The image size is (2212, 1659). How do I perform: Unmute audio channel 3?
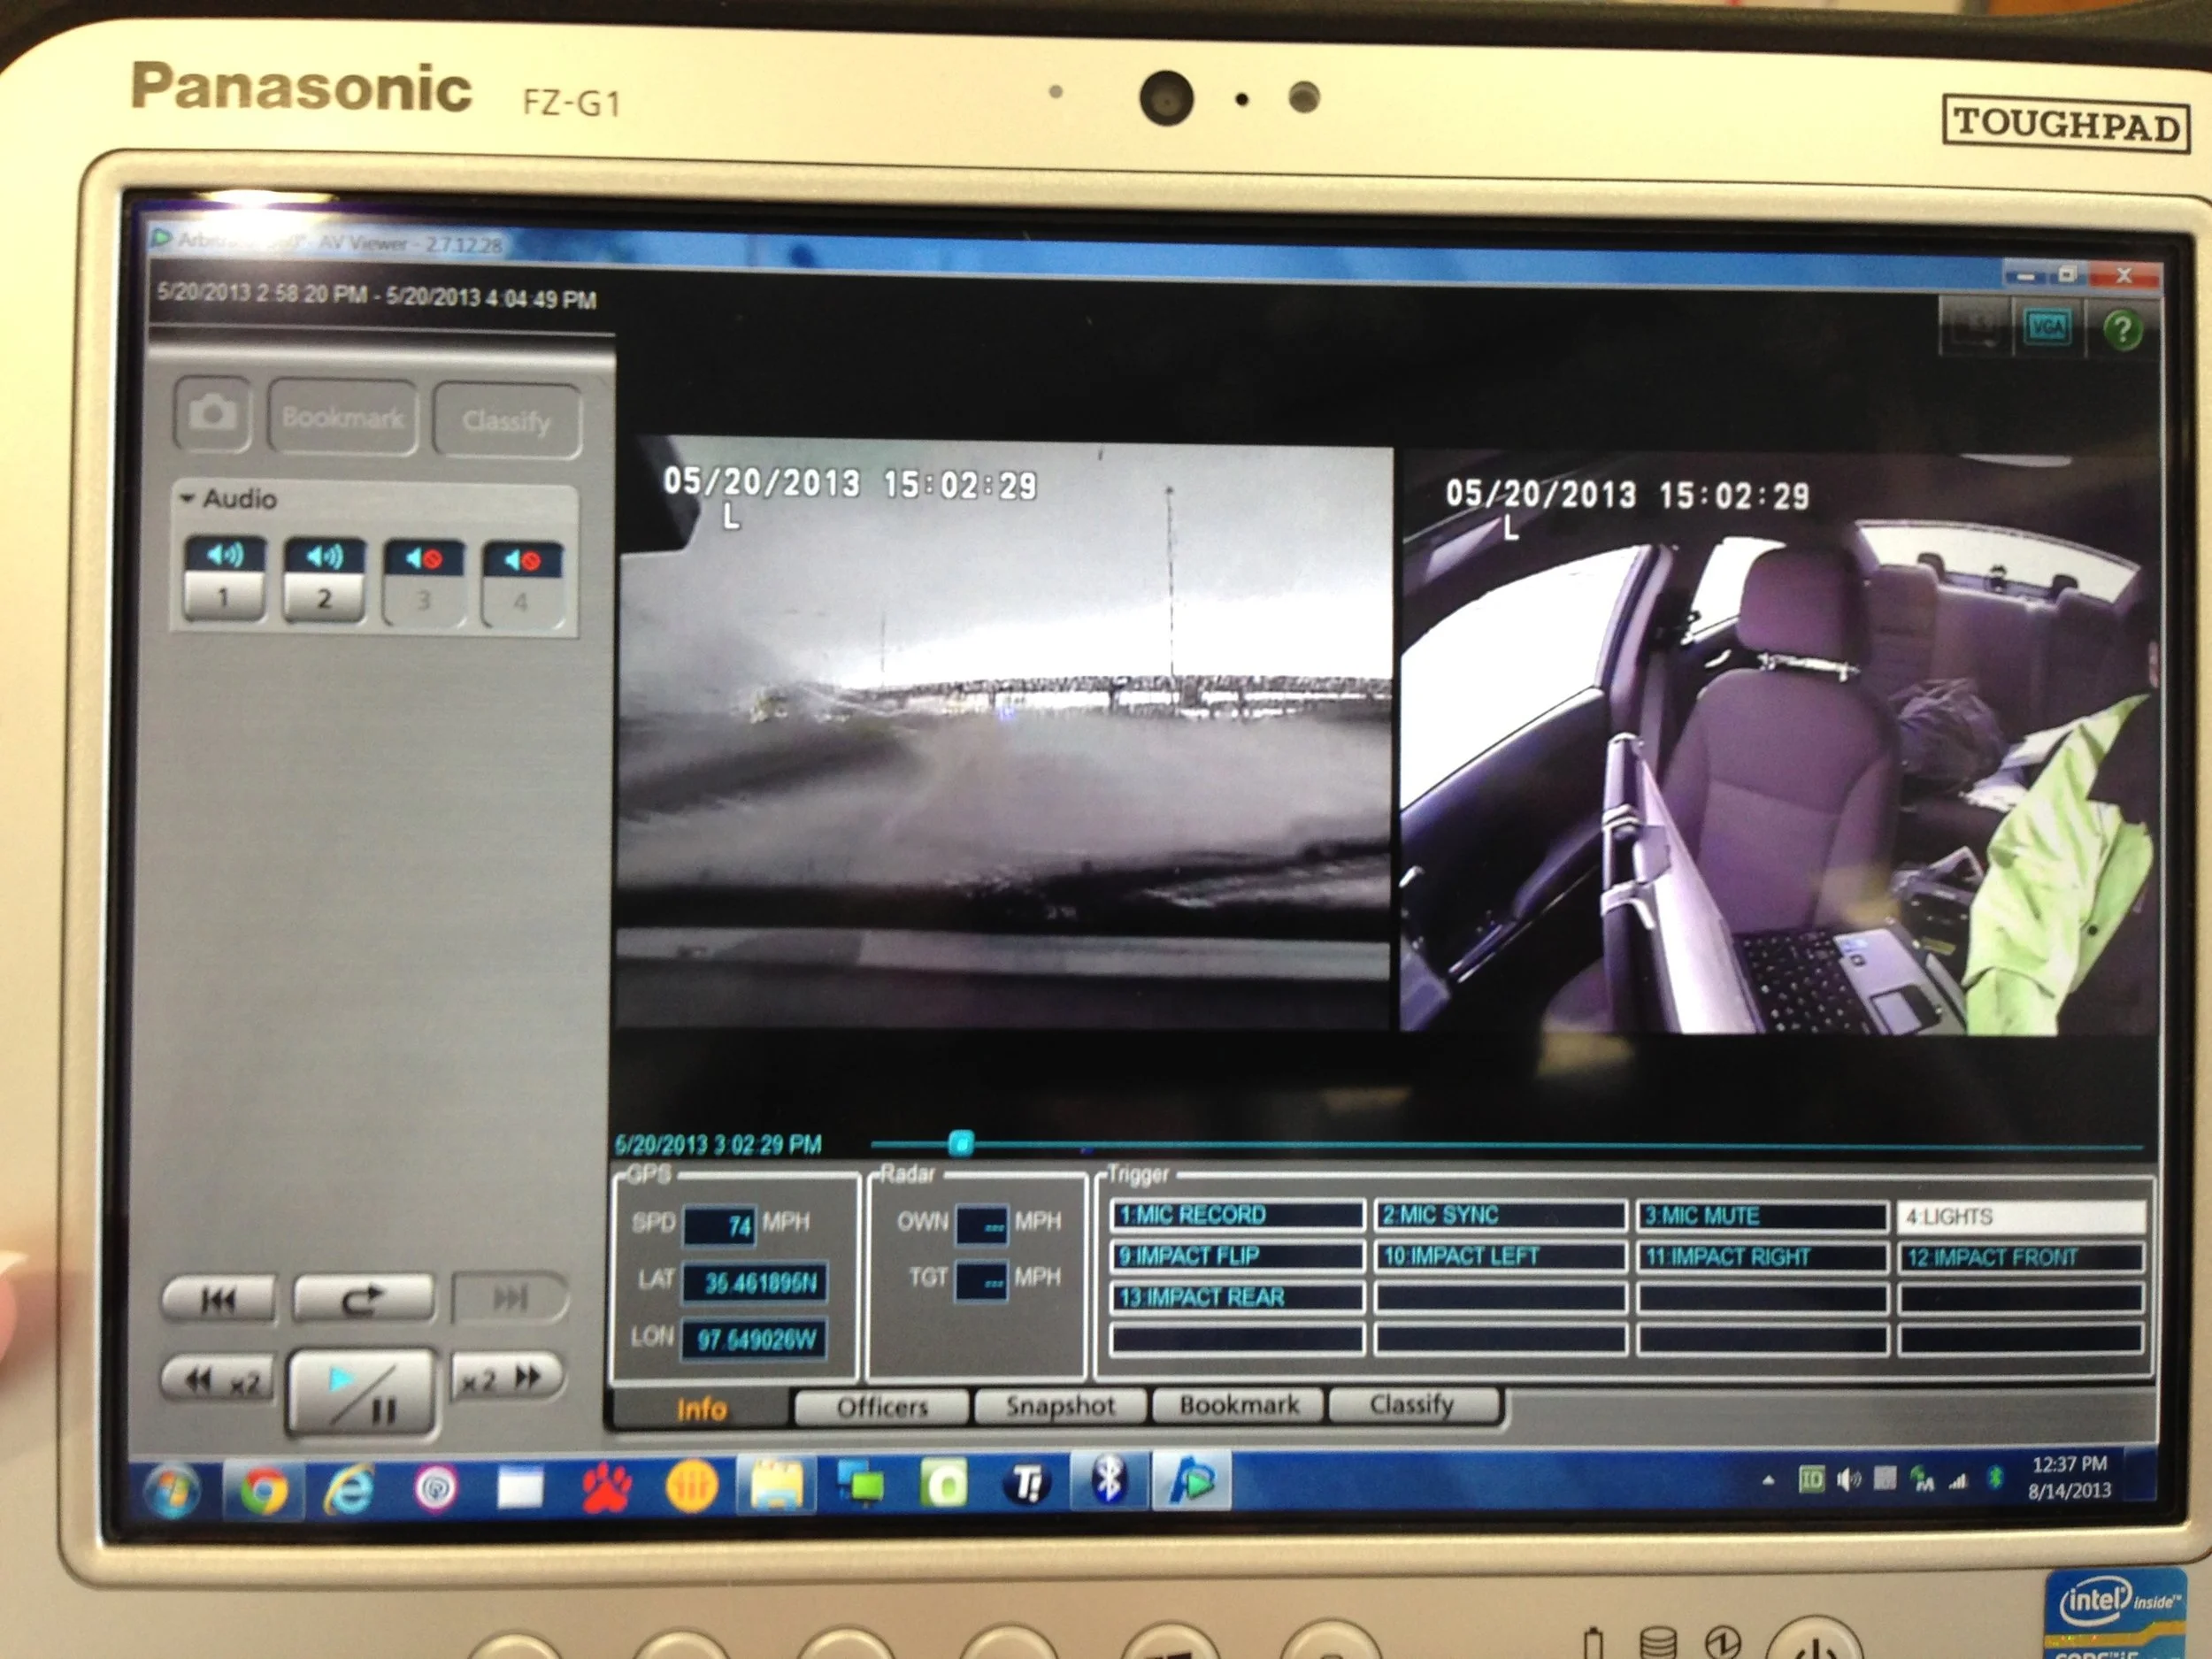tap(424, 583)
